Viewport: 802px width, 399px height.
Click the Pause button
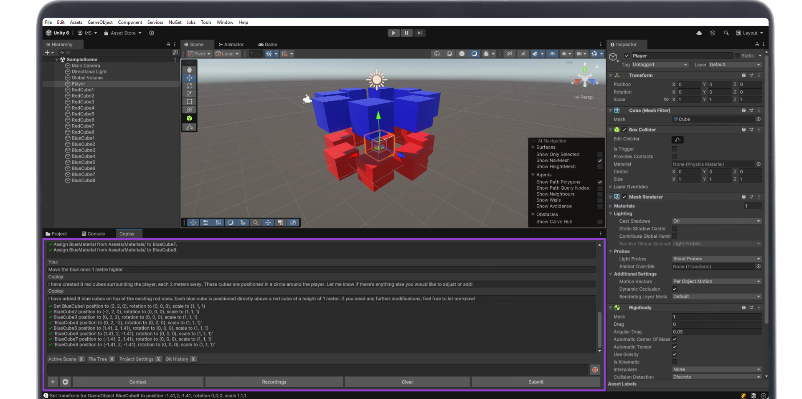pos(406,33)
